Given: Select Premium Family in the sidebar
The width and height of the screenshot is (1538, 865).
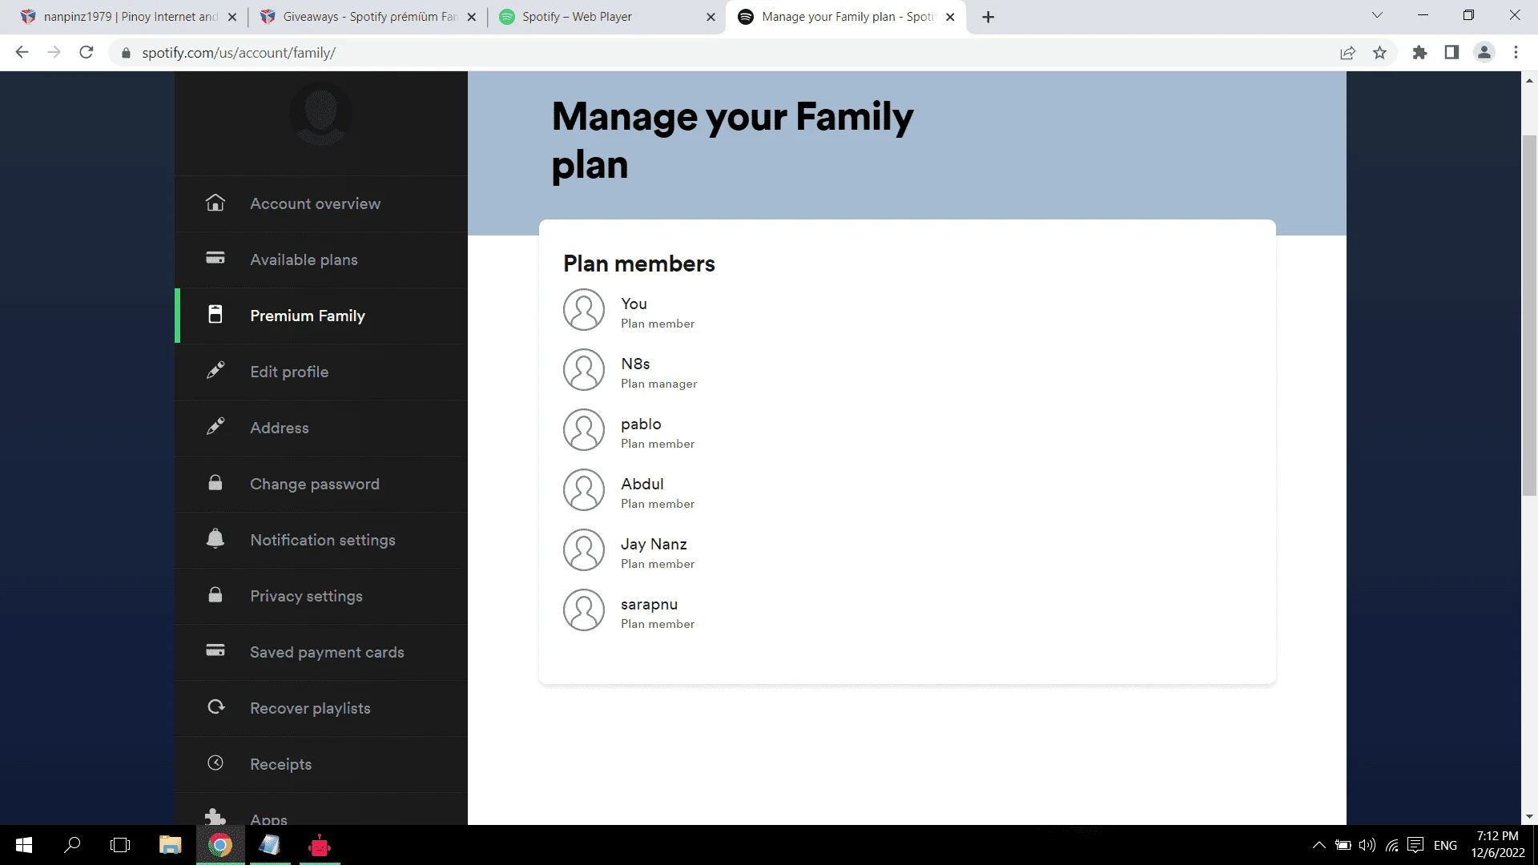Looking at the screenshot, I should click(321, 316).
